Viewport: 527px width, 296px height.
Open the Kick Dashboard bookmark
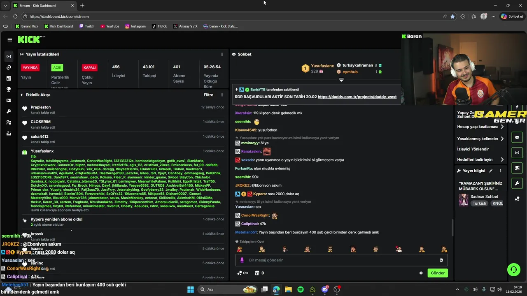tap(58, 26)
